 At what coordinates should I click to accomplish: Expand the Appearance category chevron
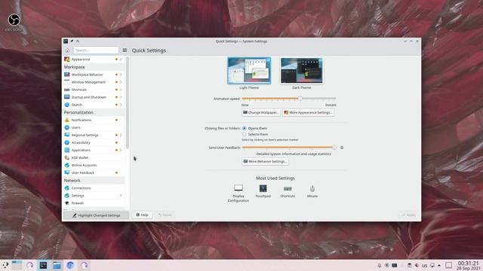coord(121,59)
